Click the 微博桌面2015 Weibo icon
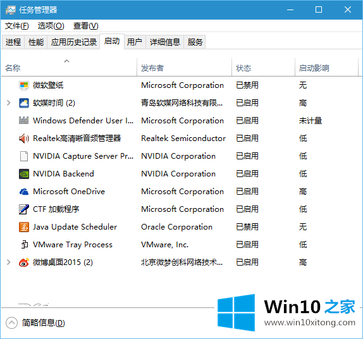 [x=24, y=262]
